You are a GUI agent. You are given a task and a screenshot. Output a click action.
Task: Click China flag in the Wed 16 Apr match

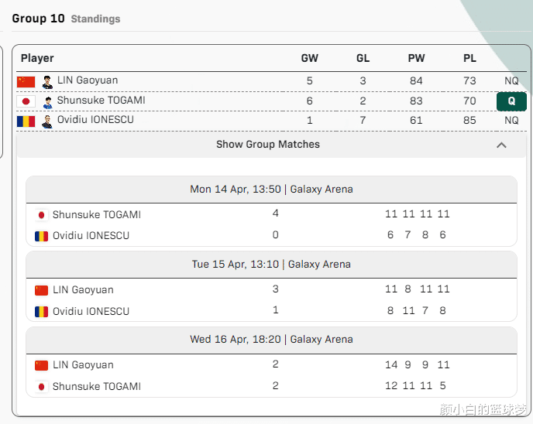[x=42, y=365]
